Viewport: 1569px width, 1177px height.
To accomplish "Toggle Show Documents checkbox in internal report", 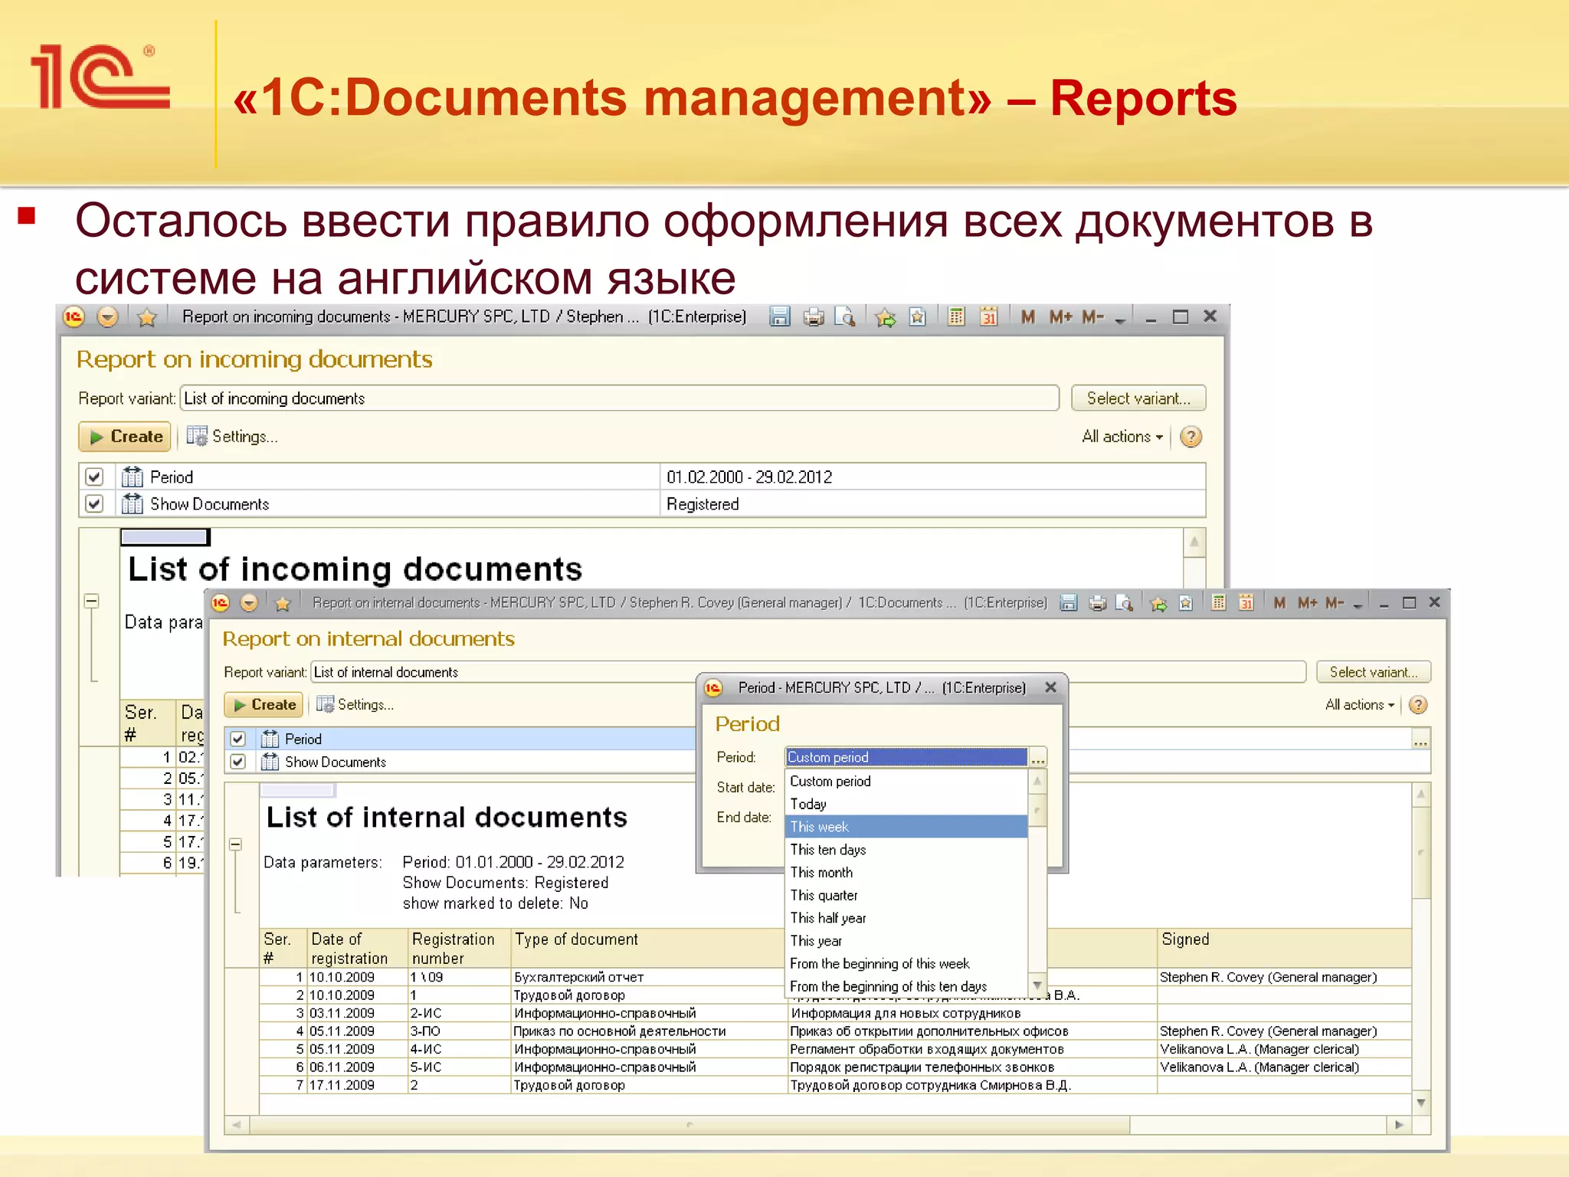I will (237, 762).
